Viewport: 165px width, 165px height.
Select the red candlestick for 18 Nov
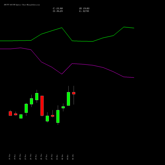pos(10,114)
